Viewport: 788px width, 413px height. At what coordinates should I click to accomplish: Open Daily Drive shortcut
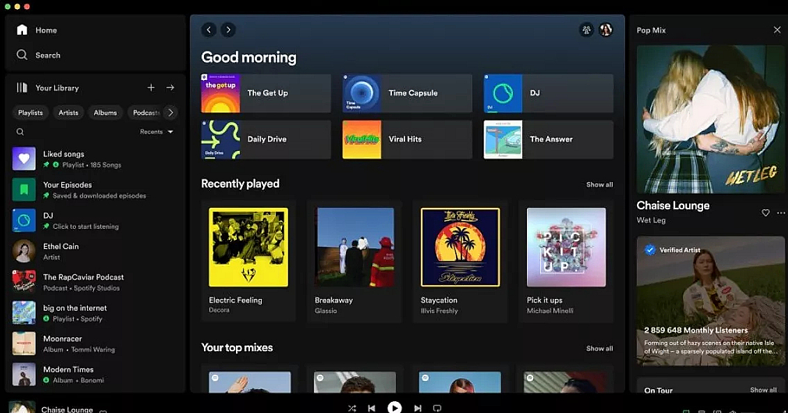pos(266,140)
